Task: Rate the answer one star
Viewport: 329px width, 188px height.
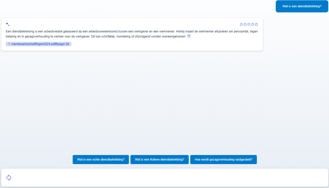Action: coord(241,24)
